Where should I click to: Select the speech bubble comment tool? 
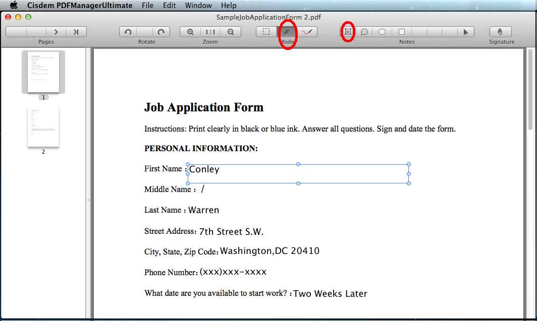coord(364,32)
